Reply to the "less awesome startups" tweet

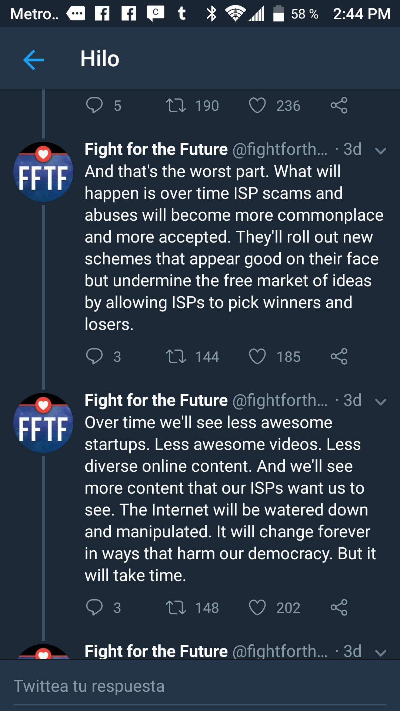click(x=94, y=608)
